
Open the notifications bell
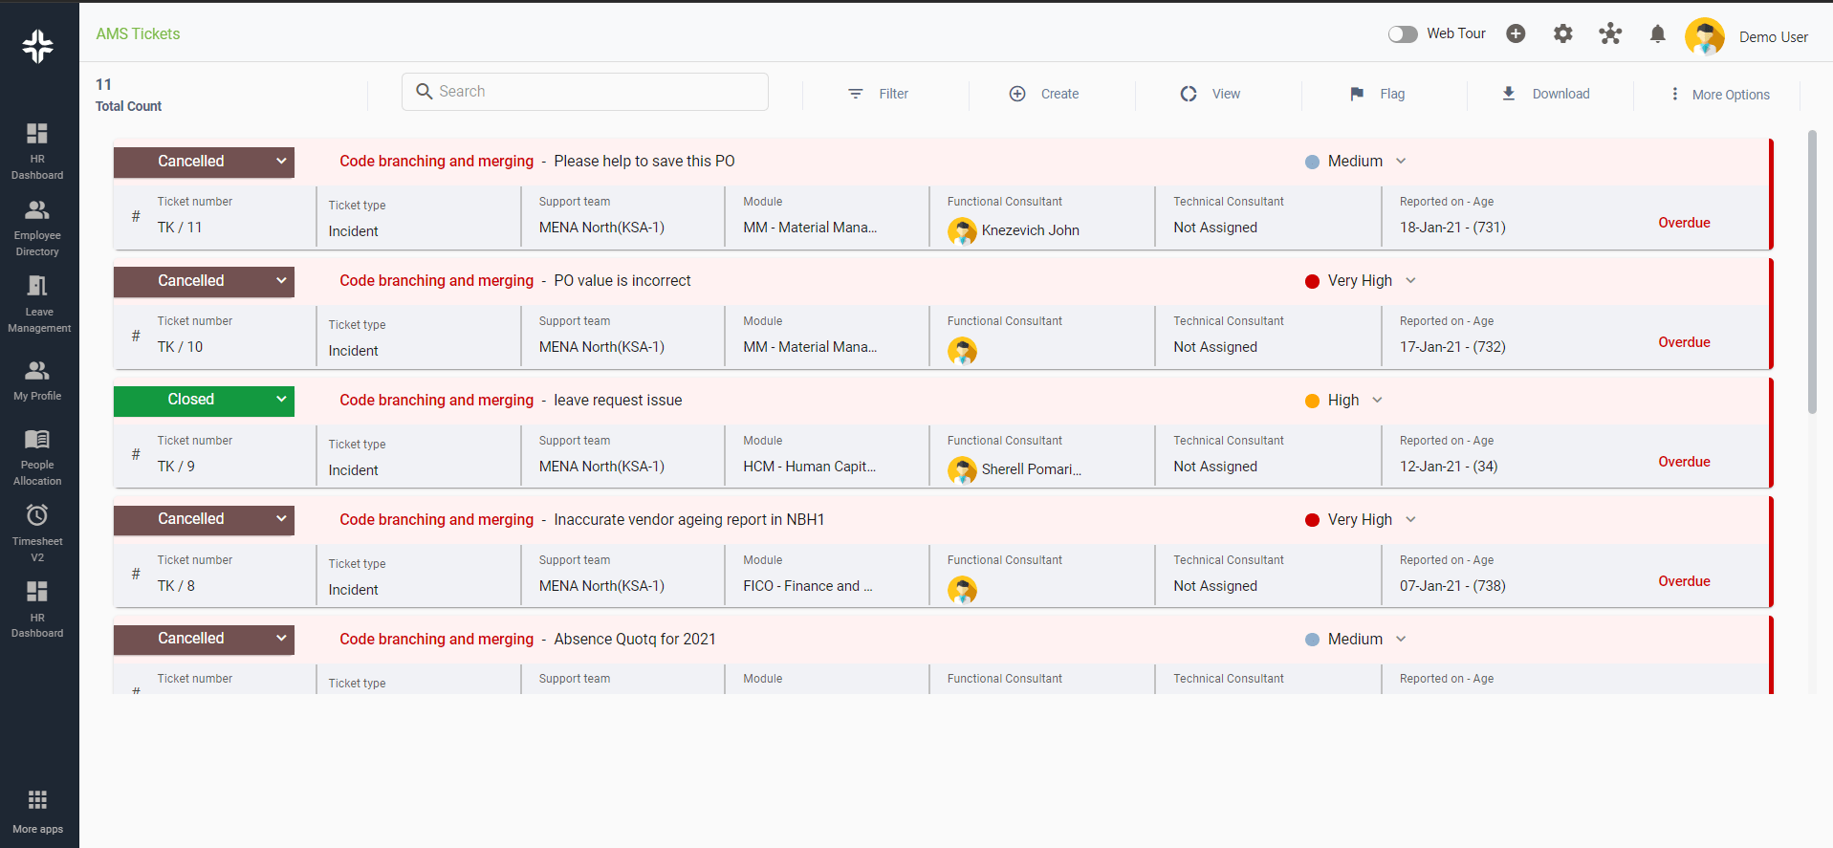click(x=1657, y=34)
